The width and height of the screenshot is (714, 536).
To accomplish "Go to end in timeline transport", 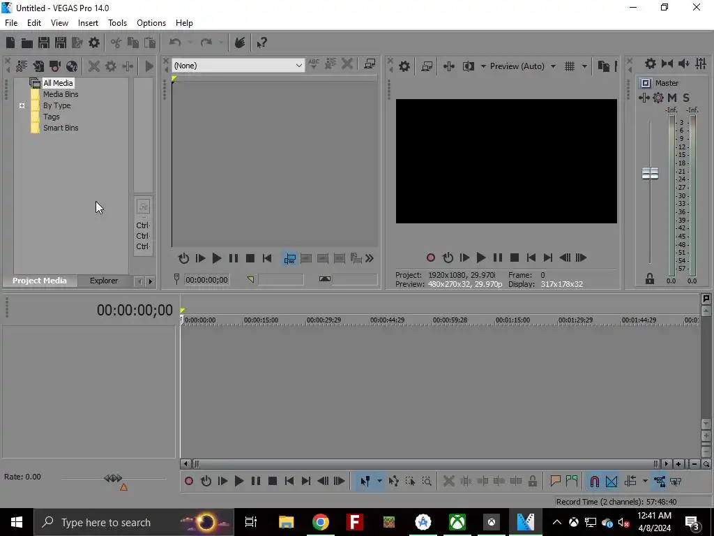I will pos(306,481).
